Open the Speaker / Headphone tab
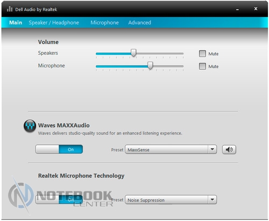This screenshot has height=221, width=269. point(54,23)
